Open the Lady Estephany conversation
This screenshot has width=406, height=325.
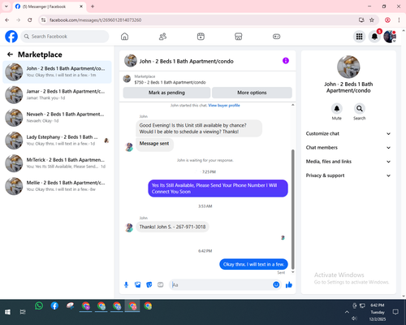pyautogui.click(x=57, y=141)
